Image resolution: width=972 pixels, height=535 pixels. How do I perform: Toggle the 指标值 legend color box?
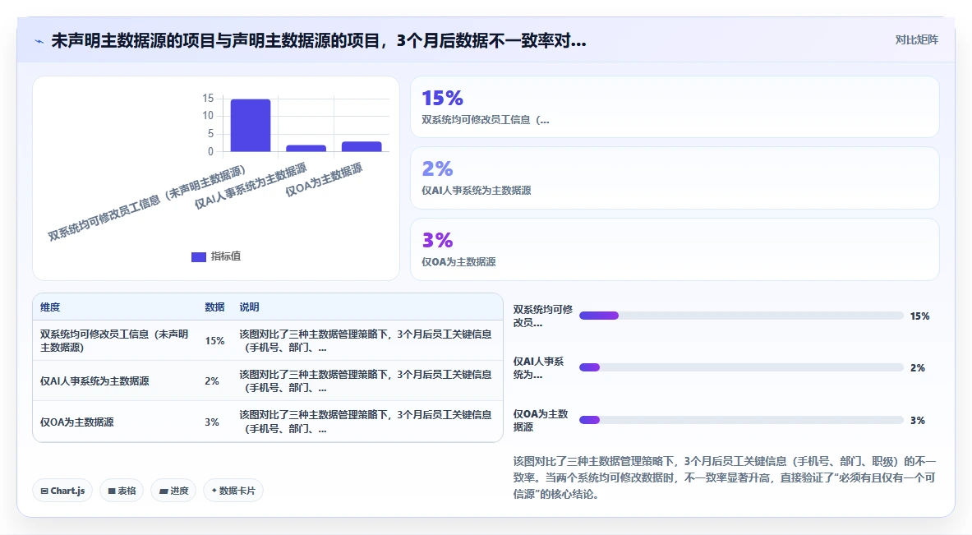[198, 256]
